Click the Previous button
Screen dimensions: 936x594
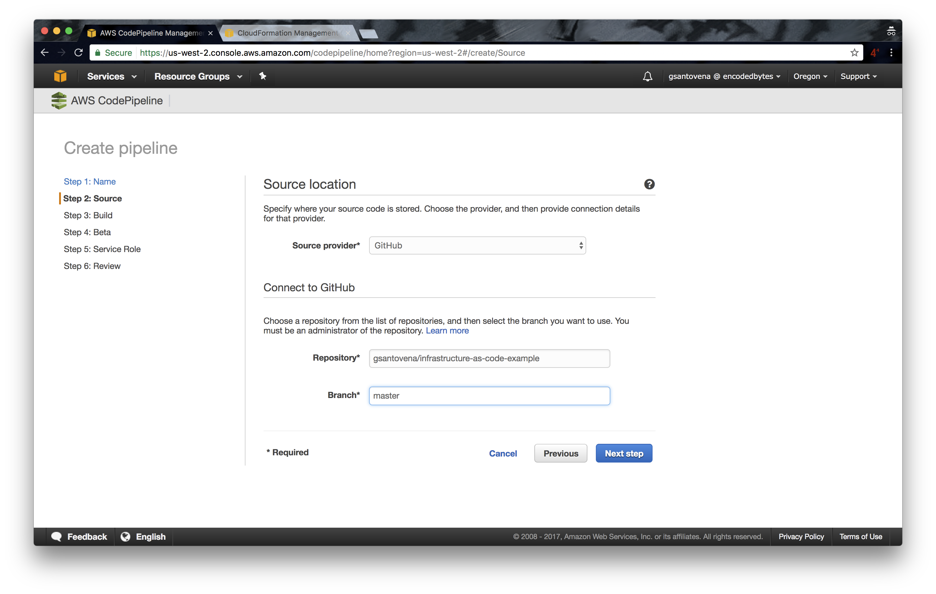pos(561,454)
